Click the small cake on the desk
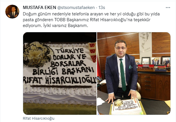Image resolution: width=176 pixels, height=122 pixels. [x=127, y=106]
